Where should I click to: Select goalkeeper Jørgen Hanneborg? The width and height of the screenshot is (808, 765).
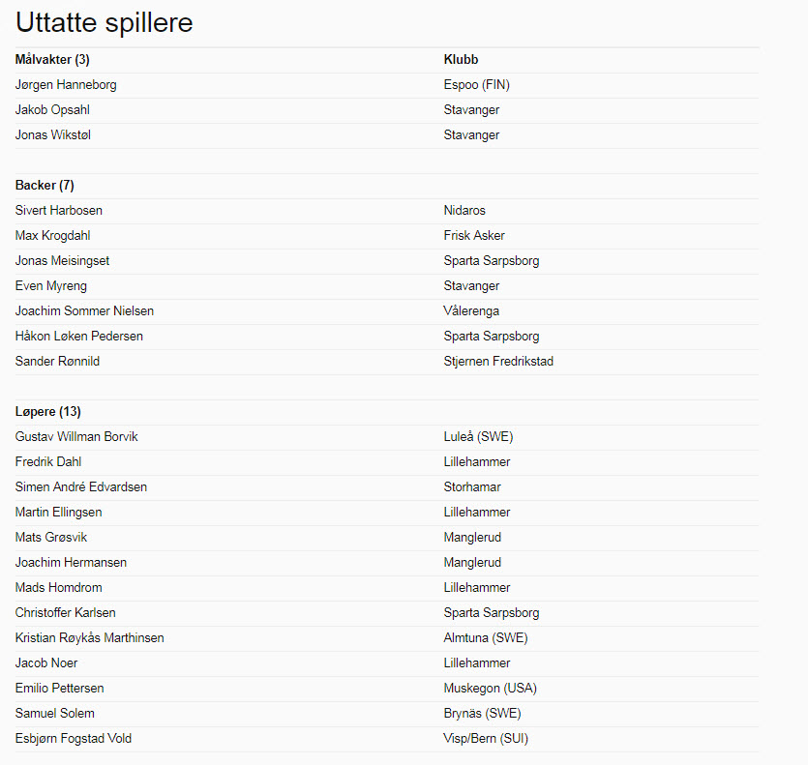[x=66, y=85]
